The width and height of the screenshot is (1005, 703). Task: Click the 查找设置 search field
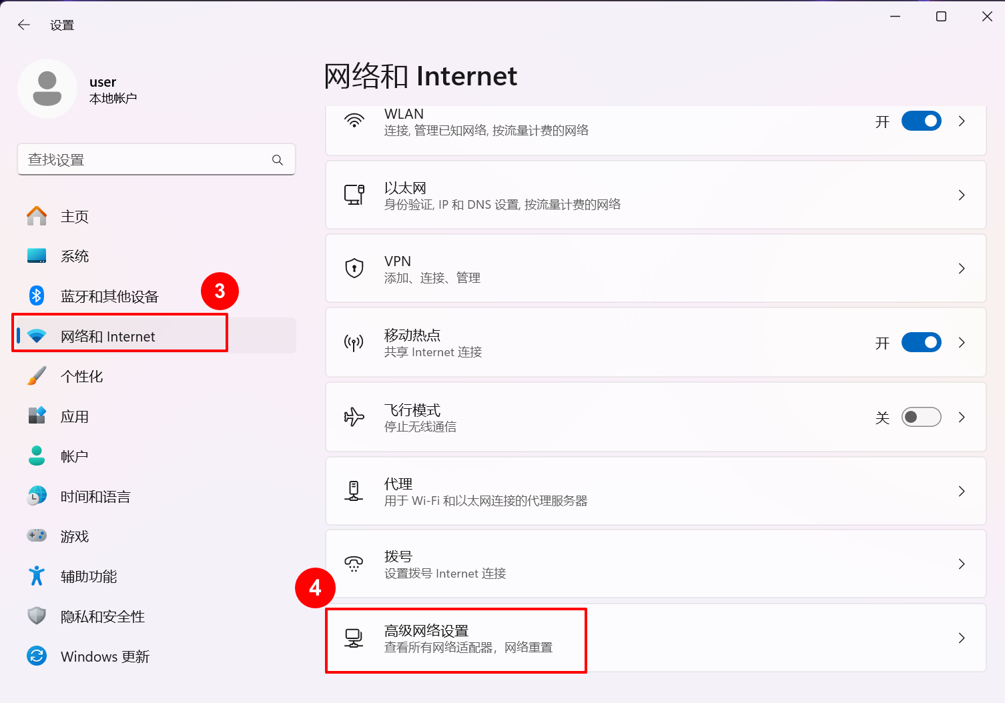point(156,159)
